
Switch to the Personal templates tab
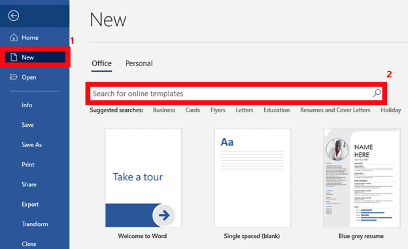(139, 63)
